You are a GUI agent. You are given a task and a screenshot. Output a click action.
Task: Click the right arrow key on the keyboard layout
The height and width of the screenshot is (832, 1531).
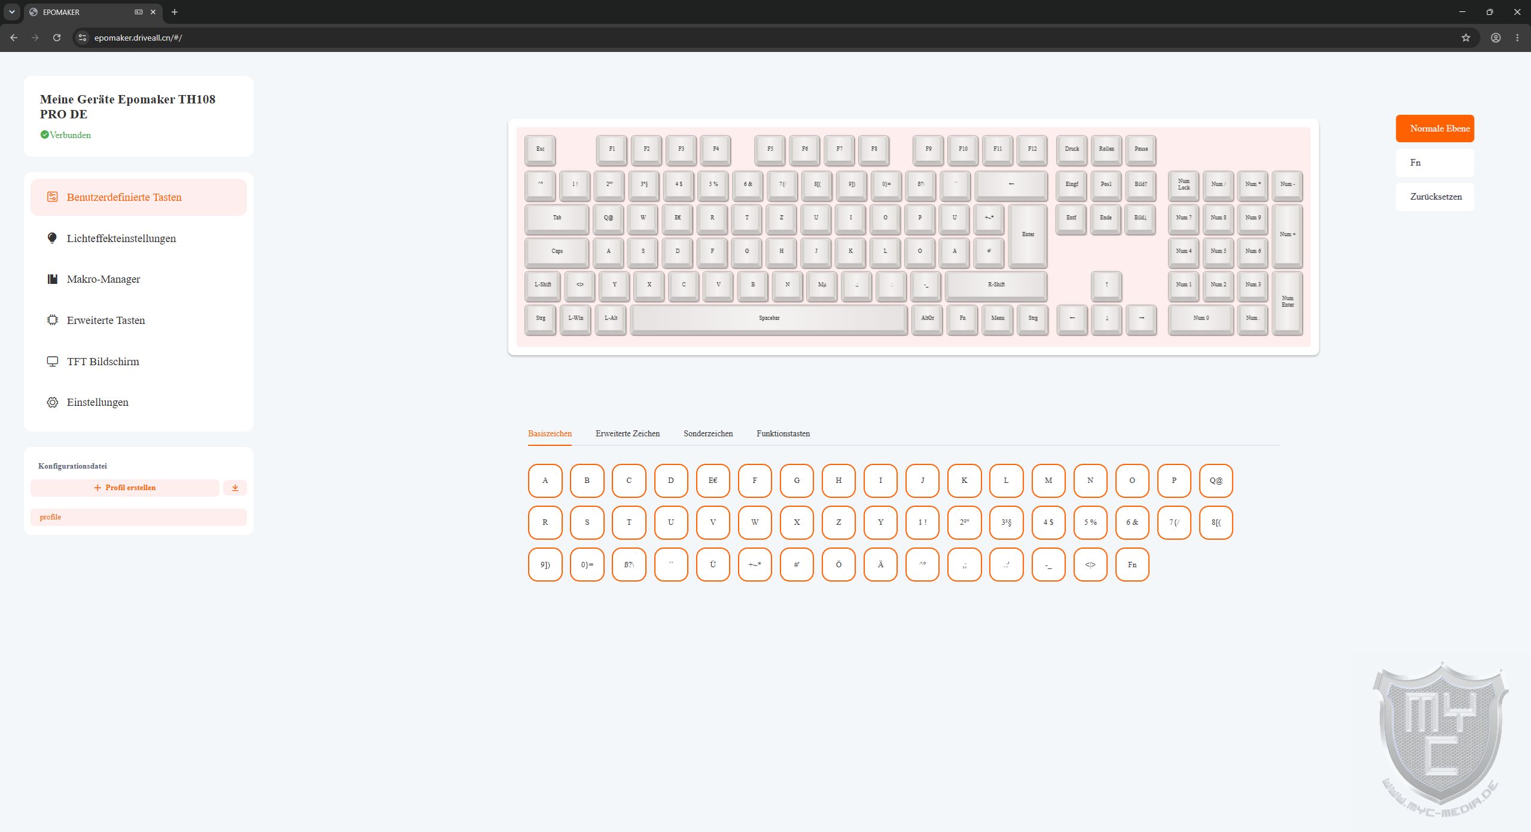1141,319
